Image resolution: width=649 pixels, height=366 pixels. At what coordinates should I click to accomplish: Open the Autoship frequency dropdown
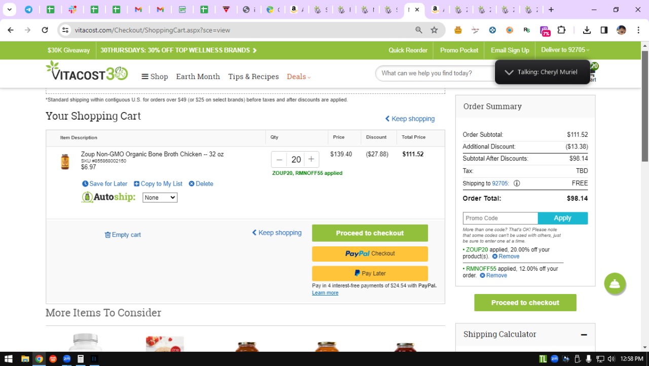[x=160, y=198]
